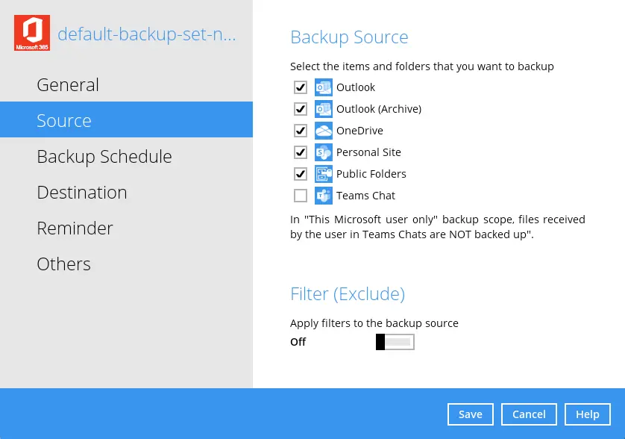Screen dimensions: 625x439
Task: Switch to the Backup Schedule tab
Action: [104, 157]
